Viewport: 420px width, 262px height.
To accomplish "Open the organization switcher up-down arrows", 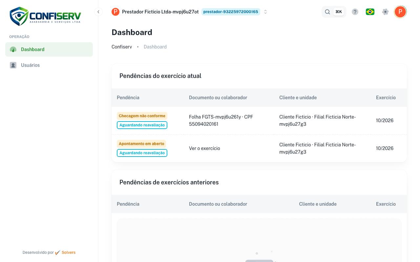I will coord(265,12).
